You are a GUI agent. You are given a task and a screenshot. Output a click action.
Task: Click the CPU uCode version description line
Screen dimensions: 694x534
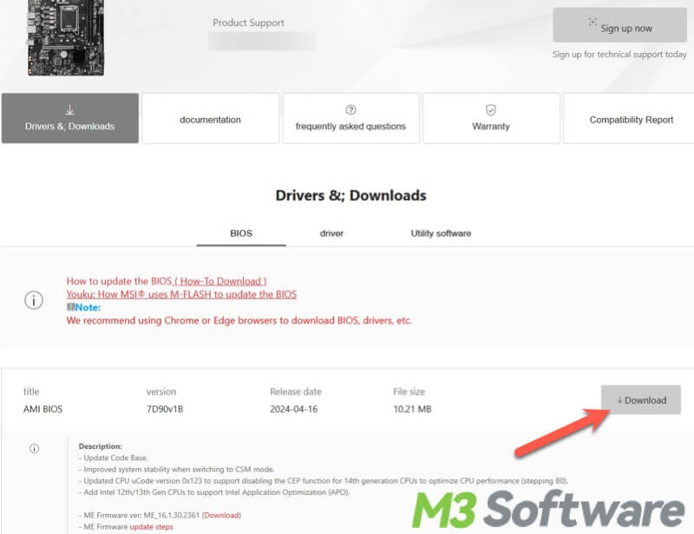[x=324, y=481]
